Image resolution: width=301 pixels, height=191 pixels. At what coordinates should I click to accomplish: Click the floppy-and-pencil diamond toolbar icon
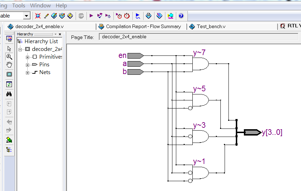[x=62, y=16]
